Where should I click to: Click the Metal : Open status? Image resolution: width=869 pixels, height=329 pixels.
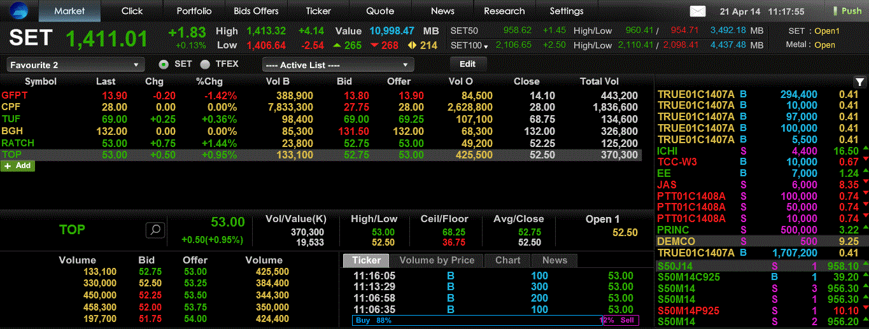click(x=810, y=45)
